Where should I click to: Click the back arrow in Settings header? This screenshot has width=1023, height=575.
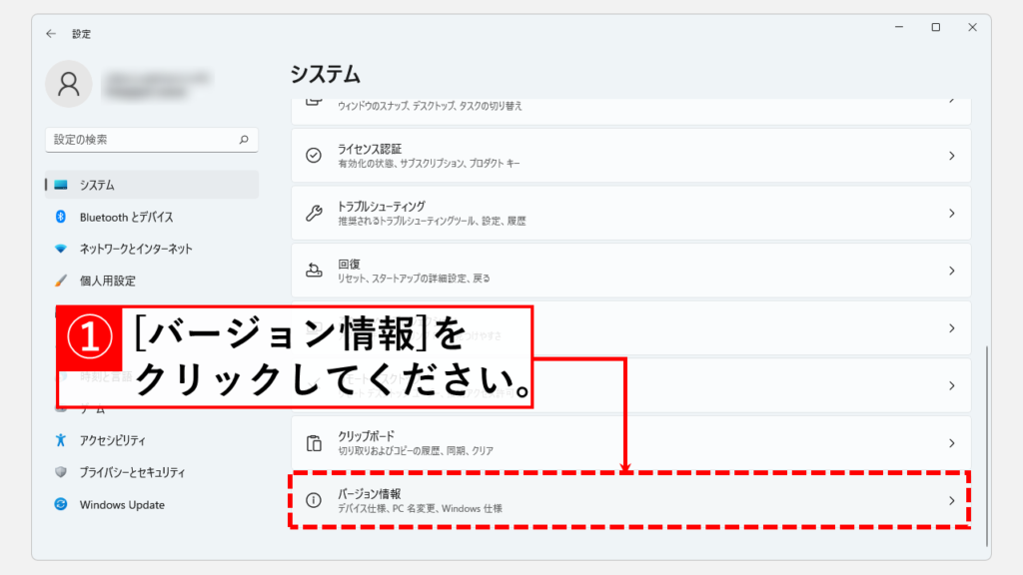[x=51, y=33]
